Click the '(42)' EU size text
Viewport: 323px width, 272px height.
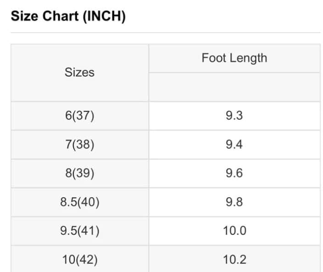[x=86, y=260]
